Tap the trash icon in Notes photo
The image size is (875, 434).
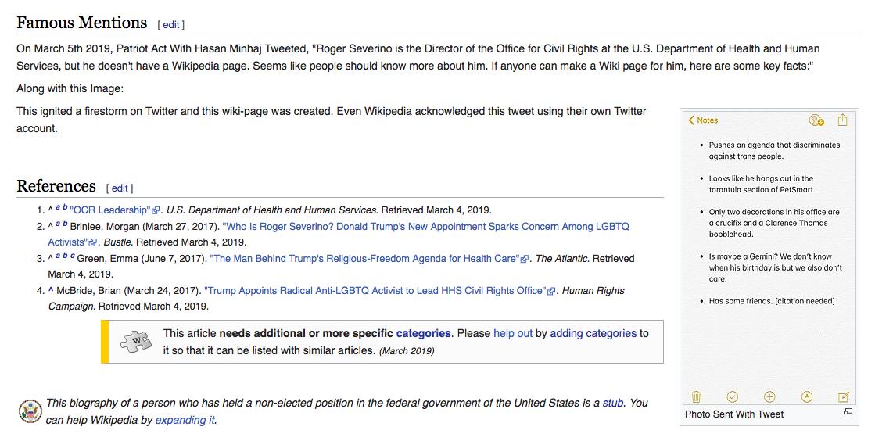pos(697,396)
